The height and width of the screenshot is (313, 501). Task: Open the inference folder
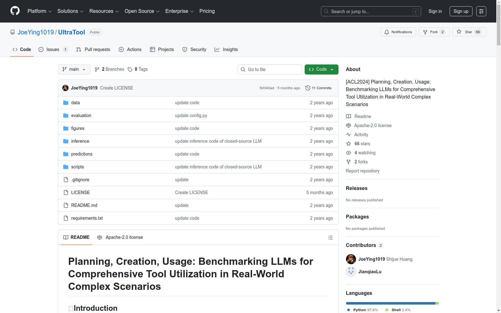(80, 141)
